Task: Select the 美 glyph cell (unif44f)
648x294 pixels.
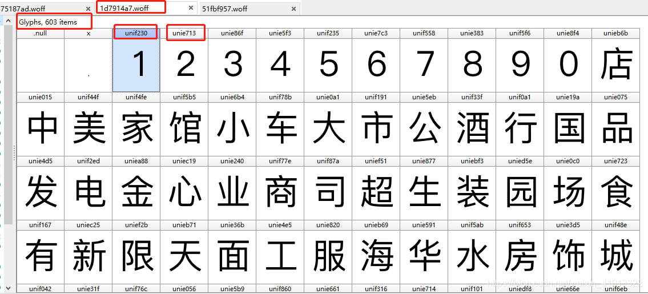Action: pos(88,124)
